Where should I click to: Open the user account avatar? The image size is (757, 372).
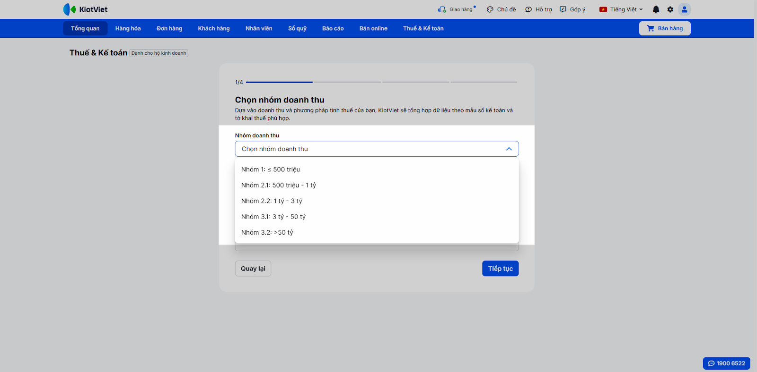pos(684,9)
